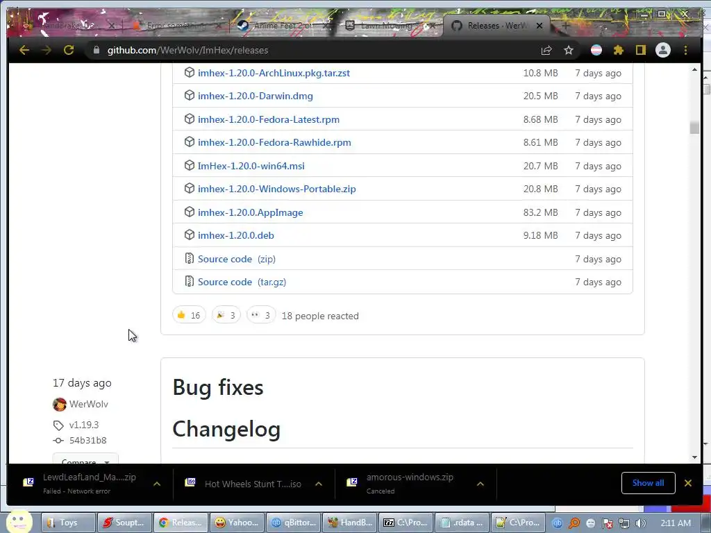Screen dimensions: 711x533
Task: Go back with the browser back arrow
Action: [24, 50]
